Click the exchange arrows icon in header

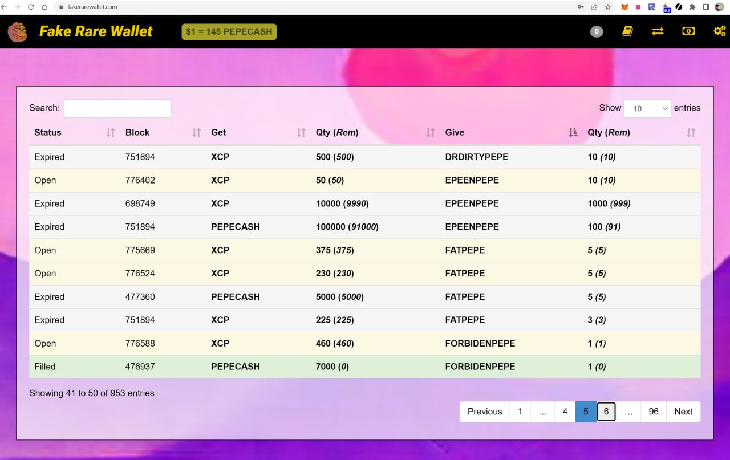tap(658, 31)
